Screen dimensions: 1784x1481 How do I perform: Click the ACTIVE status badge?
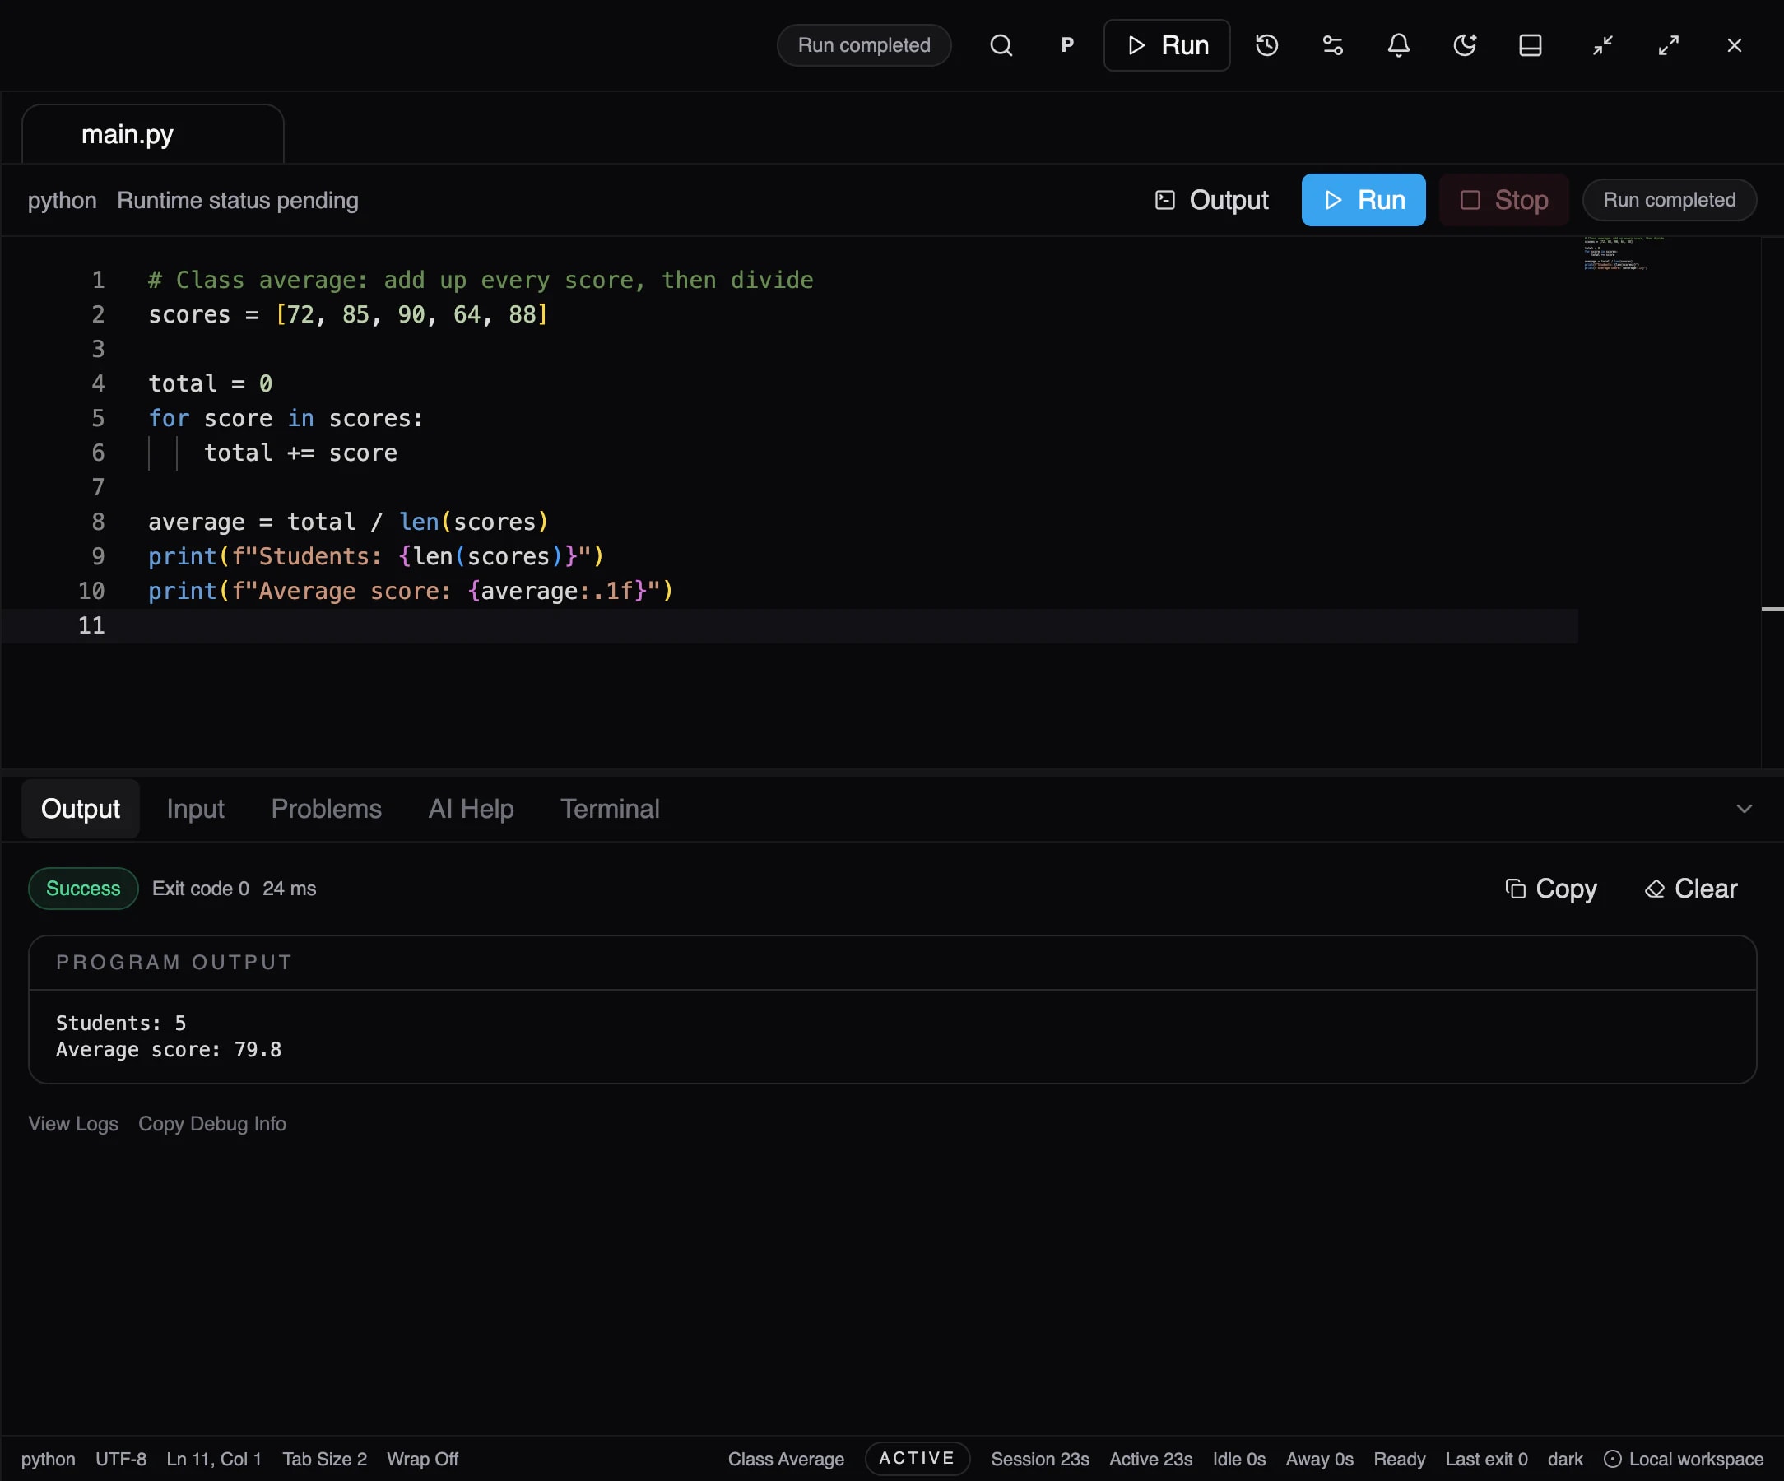(x=918, y=1458)
